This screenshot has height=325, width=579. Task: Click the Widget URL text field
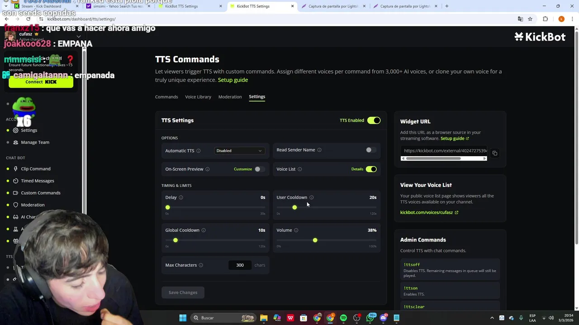(x=444, y=151)
